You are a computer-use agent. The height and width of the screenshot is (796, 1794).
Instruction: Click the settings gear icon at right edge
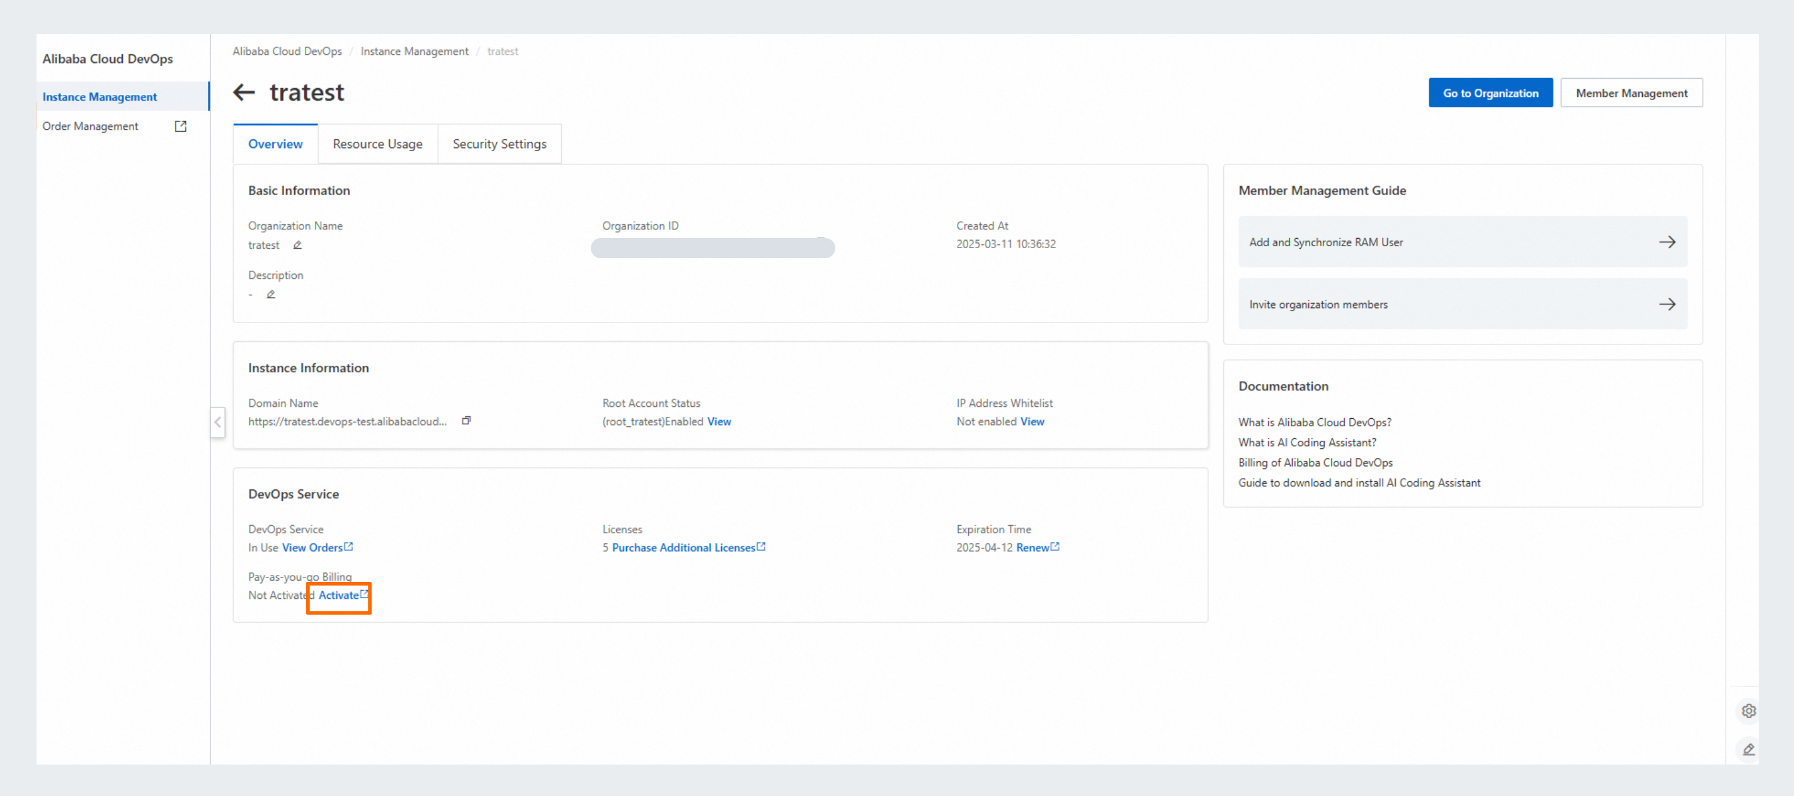1748,710
